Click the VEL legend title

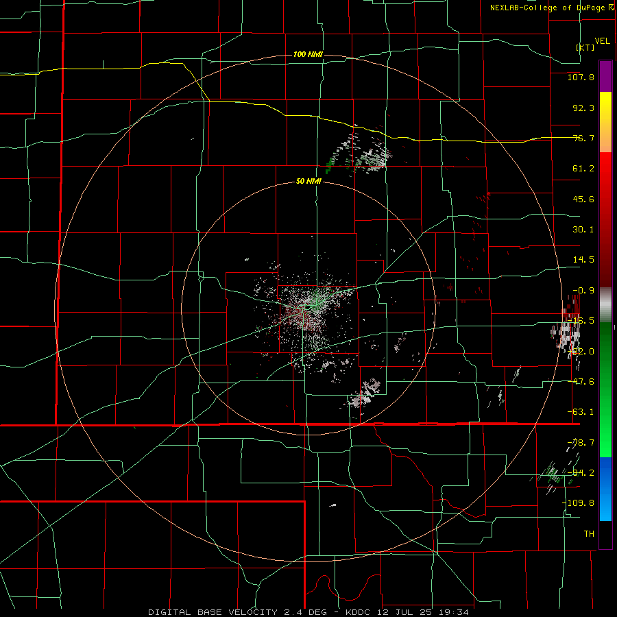602,41
